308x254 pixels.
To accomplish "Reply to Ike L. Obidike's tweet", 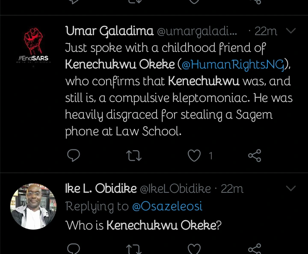I will 74,248.
